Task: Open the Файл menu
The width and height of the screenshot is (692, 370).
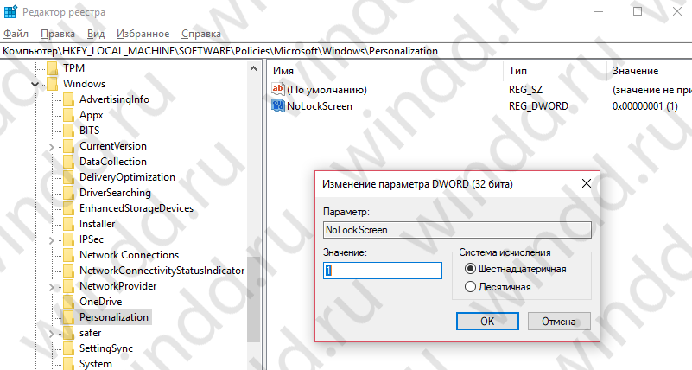Action: pos(16,34)
